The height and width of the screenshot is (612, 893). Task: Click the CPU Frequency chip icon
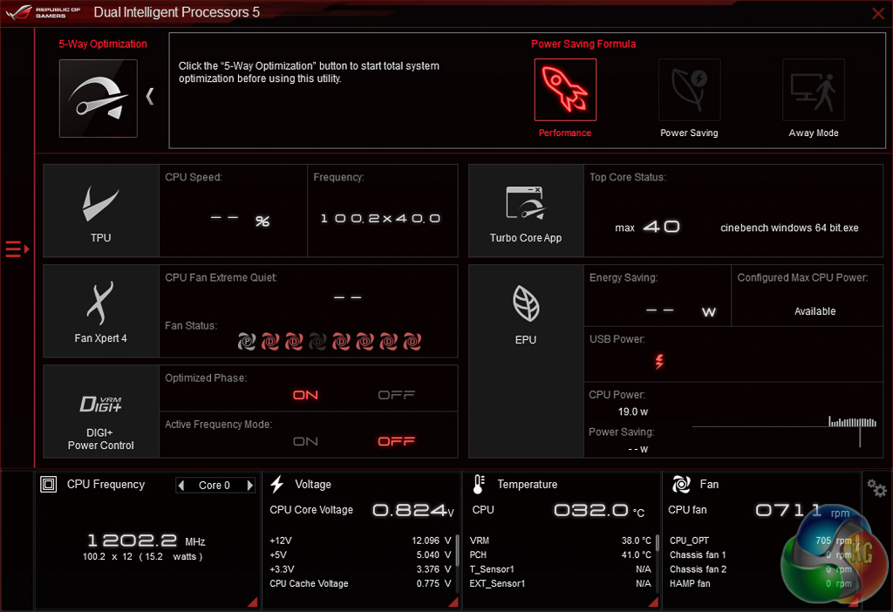pyautogui.click(x=49, y=485)
